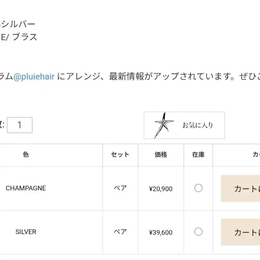
Task: Click the ¥39,600 price cell
Action: pos(161,232)
